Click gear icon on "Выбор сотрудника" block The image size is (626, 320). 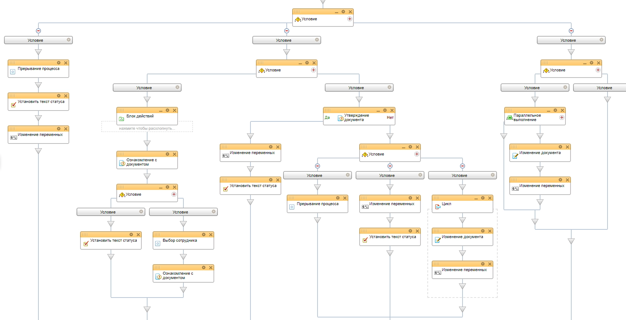coord(204,234)
